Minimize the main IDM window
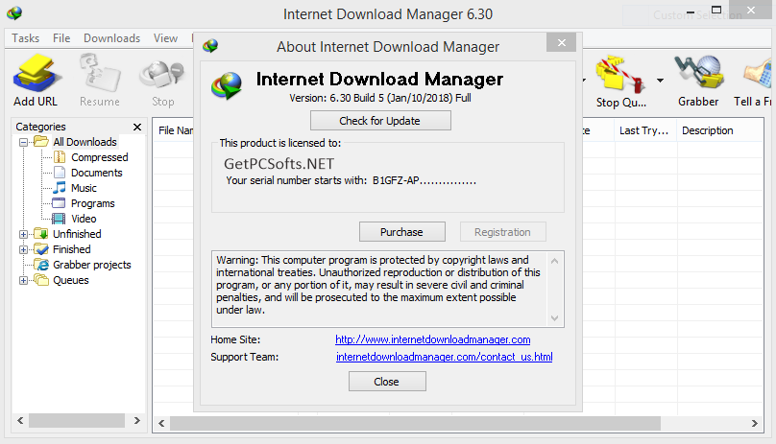The image size is (776, 444). click(x=691, y=12)
